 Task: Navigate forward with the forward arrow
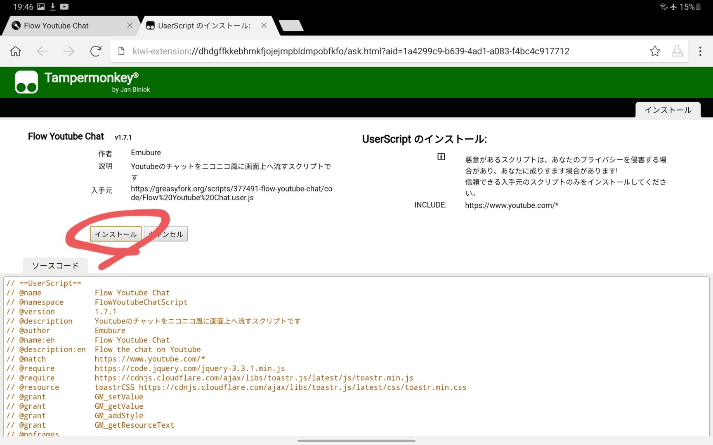69,51
